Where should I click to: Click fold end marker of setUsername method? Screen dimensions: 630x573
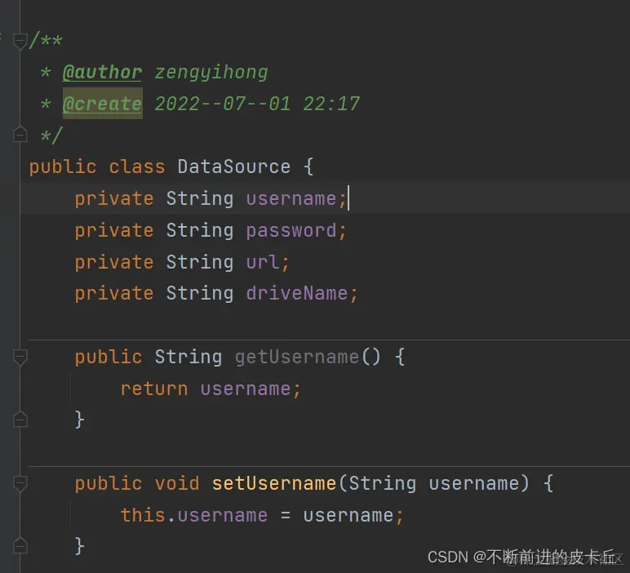pyautogui.click(x=20, y=545)
